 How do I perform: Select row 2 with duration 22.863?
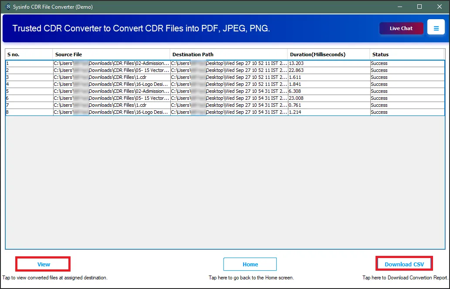pos(328,70)
